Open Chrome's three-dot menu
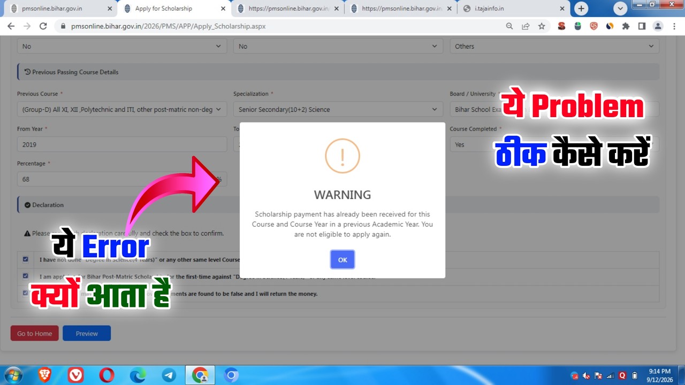 tap(675, 26)
